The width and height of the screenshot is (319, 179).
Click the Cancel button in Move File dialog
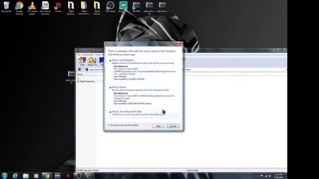coord(173,126)
